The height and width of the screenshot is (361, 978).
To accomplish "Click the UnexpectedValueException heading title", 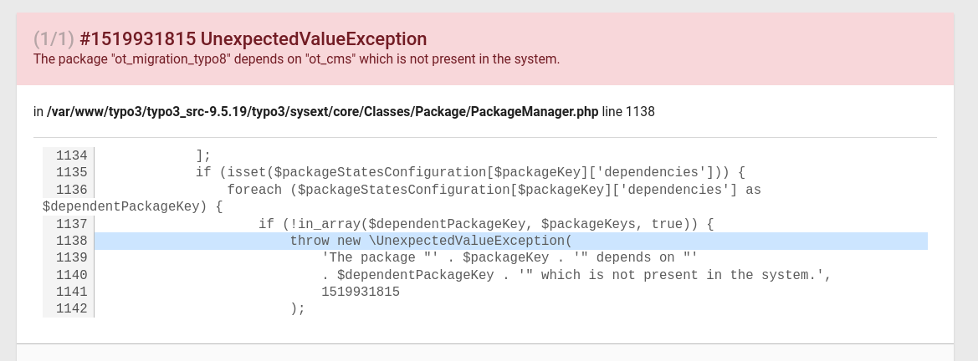I will pos(314,39).
